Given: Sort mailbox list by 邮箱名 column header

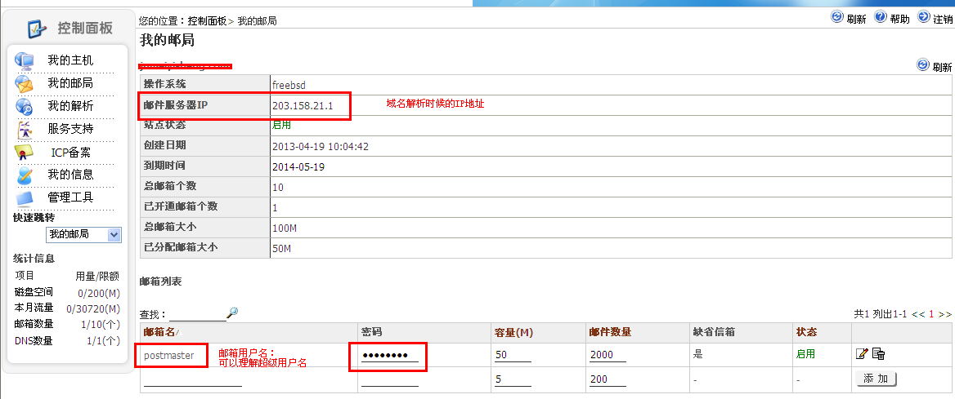Looking at the screenshot, I should click(159, 333).
